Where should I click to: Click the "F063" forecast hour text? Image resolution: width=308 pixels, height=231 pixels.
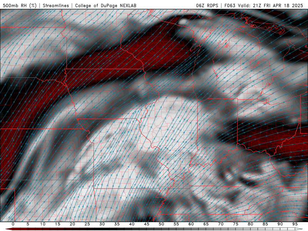[x=230, y=5]
